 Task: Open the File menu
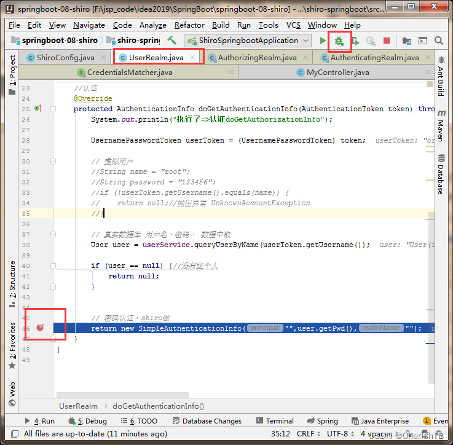[14, 25]
